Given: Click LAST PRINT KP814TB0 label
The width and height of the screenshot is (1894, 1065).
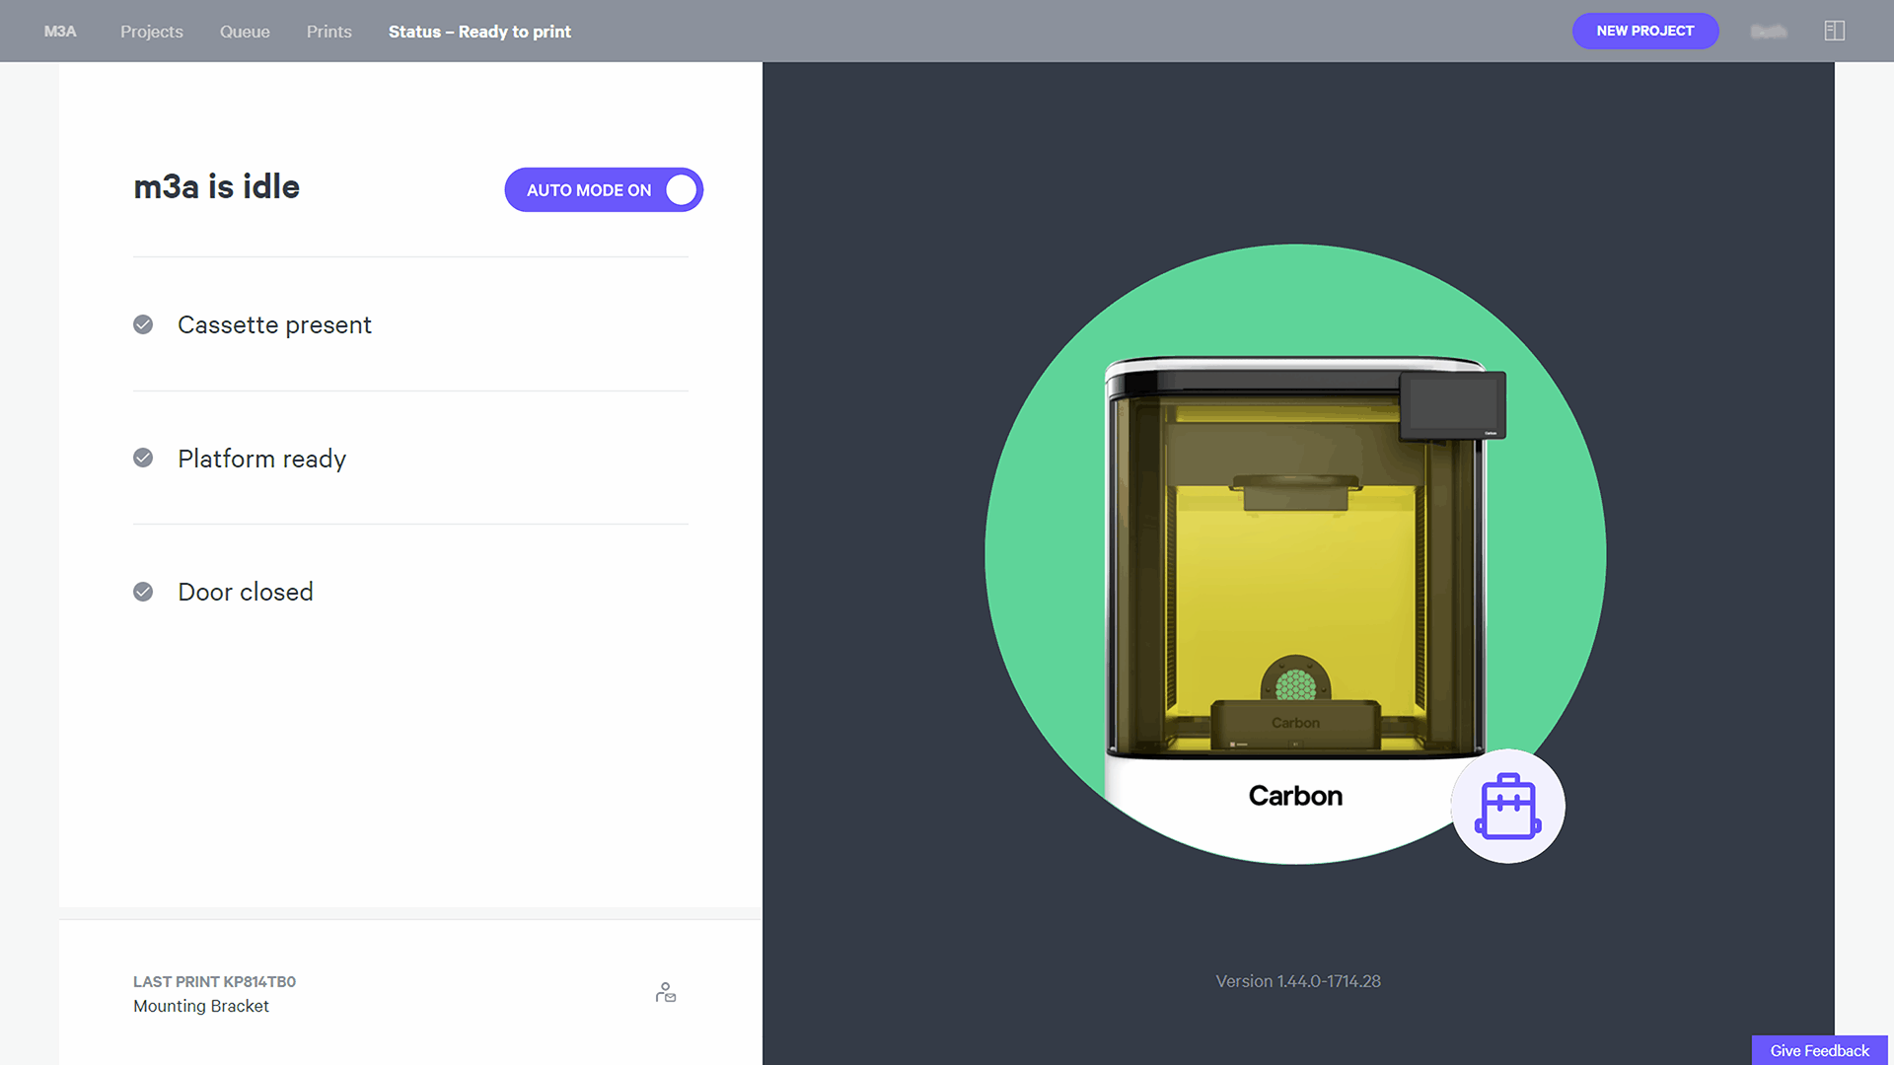Looking at the screenshot, I should click(x=214, y=981).
